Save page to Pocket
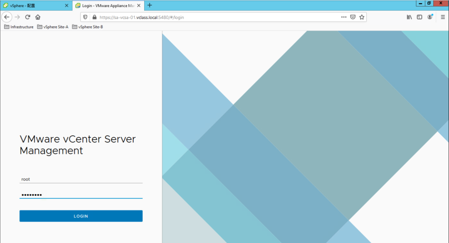 click(x=353, y=17)
